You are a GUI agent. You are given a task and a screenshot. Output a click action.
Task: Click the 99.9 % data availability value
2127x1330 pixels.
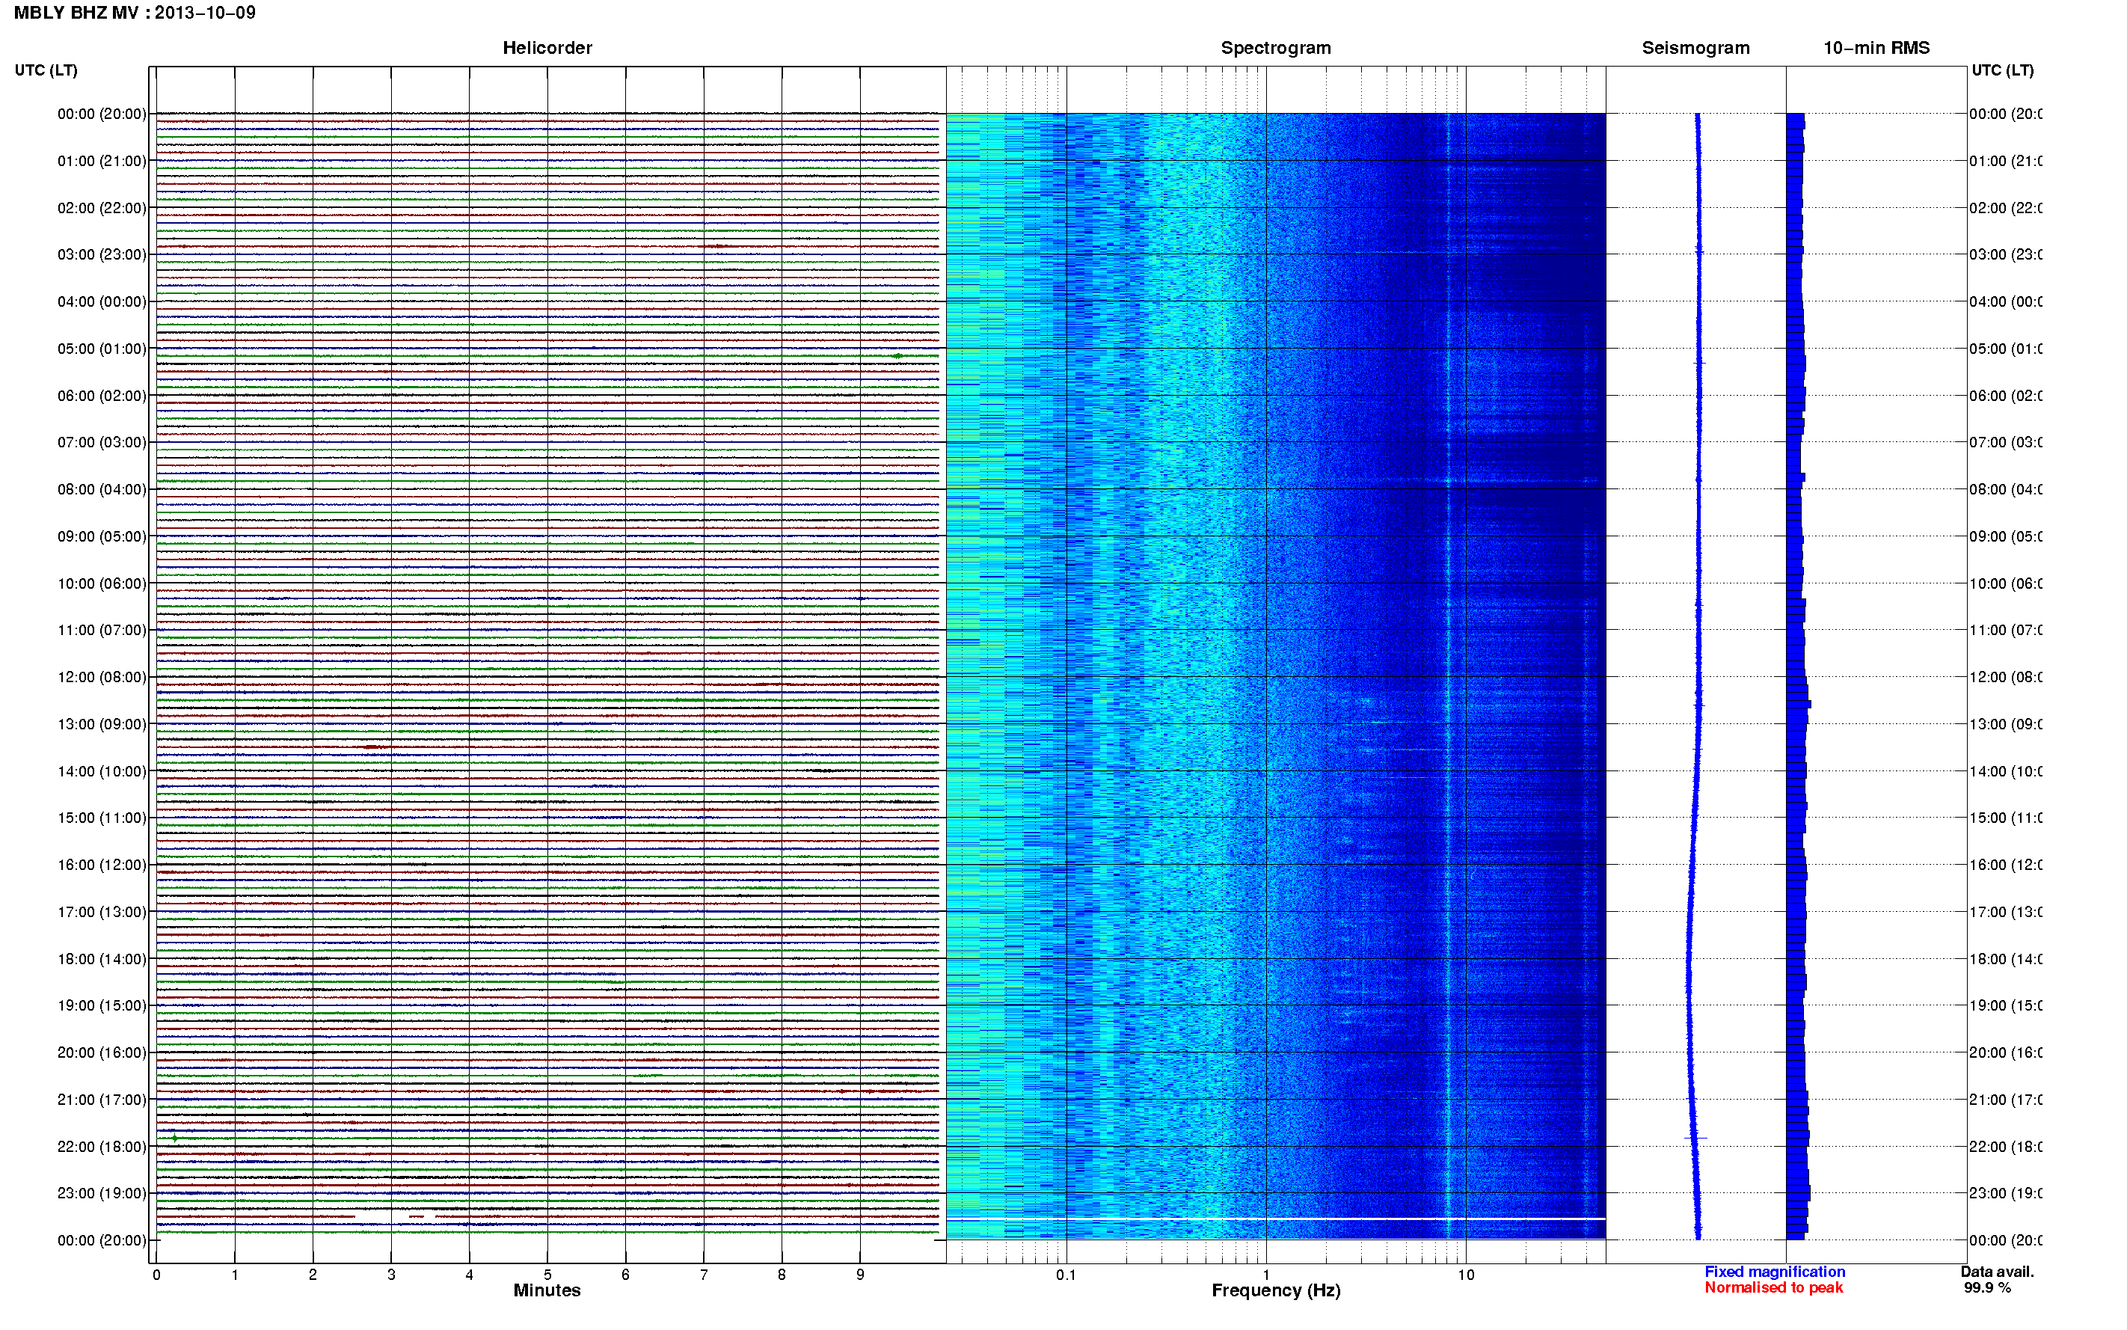[1987, 1288]
